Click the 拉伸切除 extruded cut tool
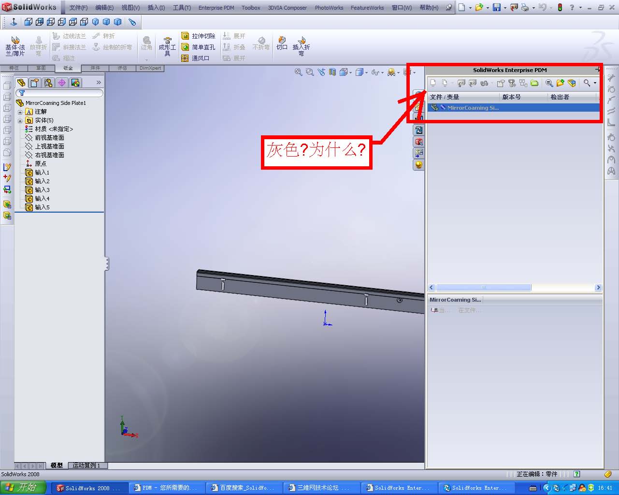Image resolution: width=619 pixels, height=495 pixels. click(x=199, y=36)
